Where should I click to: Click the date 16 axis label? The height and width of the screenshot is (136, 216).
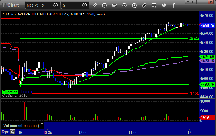coord(20,133)
